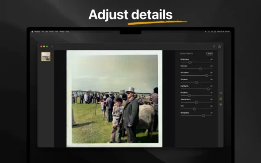Open the Help menu

(67, 31)
